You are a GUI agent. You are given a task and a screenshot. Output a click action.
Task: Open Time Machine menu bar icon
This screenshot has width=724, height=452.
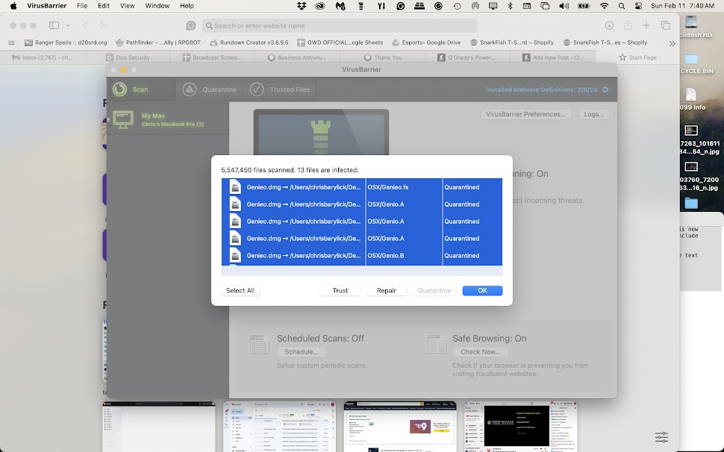point(457,6)
